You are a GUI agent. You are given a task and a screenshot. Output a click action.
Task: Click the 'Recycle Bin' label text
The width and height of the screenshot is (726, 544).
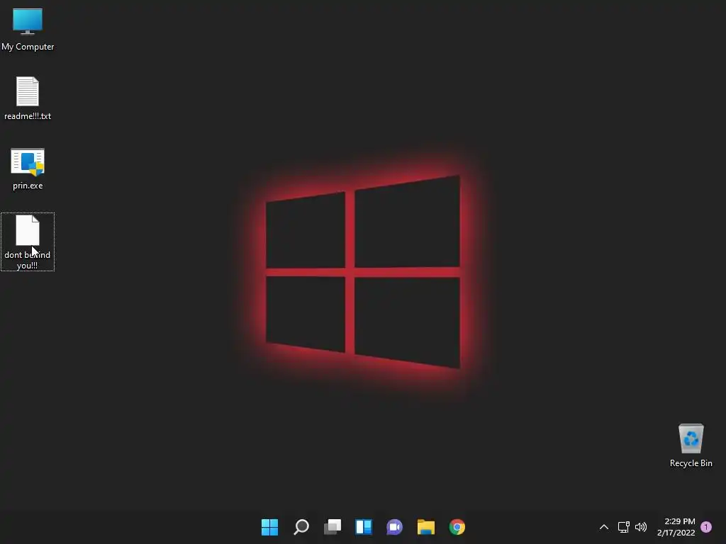(691, 463)
